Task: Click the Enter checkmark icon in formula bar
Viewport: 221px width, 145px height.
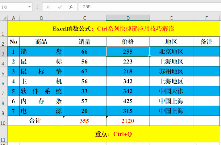Action: [x=60, y=7]
